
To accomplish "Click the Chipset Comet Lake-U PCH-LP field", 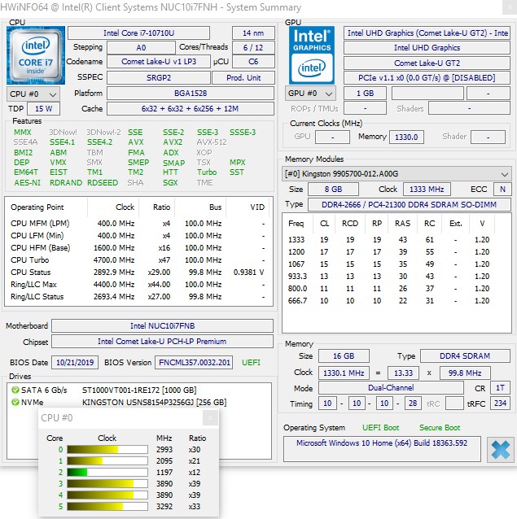I will 162,342.
